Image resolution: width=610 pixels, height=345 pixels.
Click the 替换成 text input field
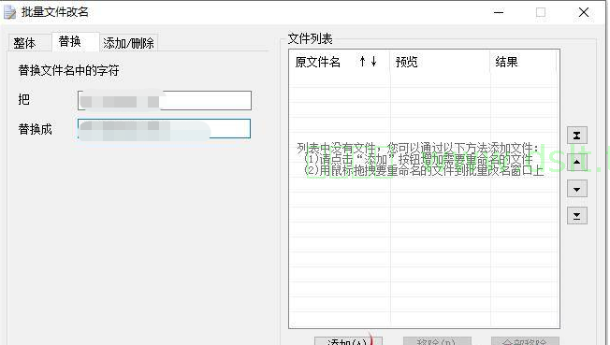164,129
